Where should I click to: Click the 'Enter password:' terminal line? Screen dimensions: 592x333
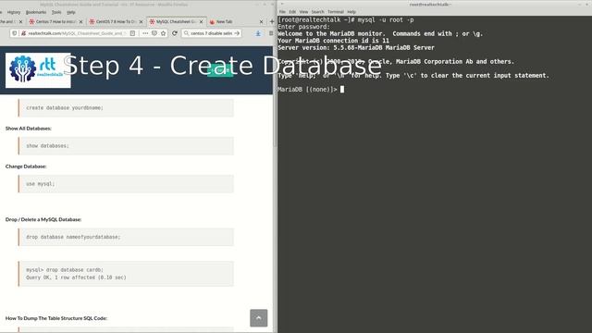(304, 27)
